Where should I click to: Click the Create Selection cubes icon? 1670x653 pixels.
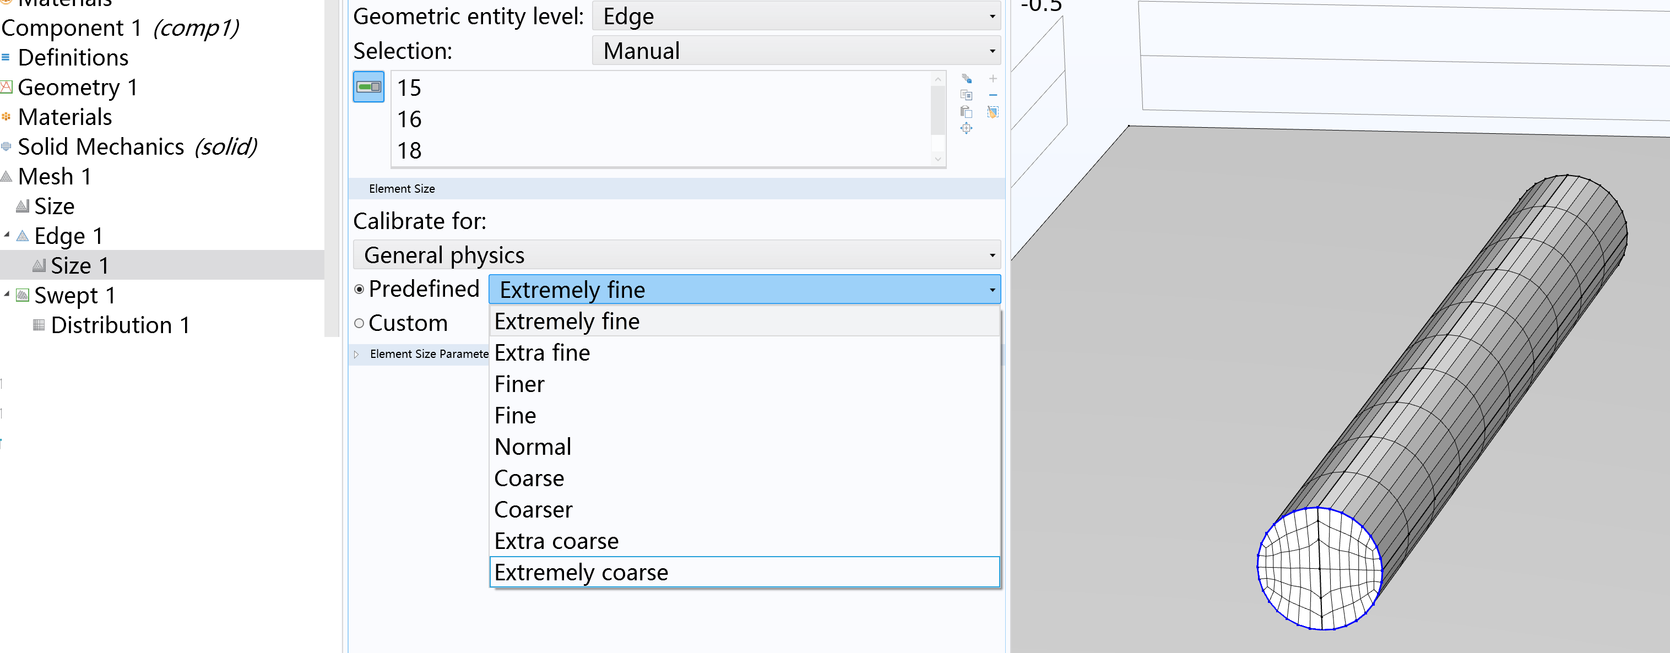click(x=966, y=79)
